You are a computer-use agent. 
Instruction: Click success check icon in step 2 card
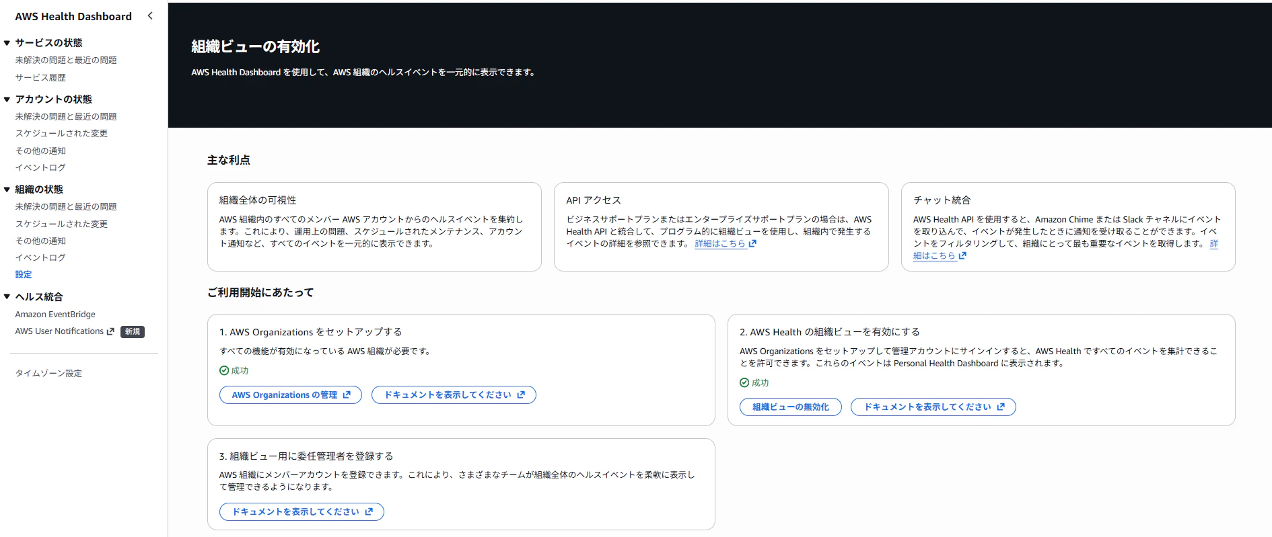[x=744, y=382]
